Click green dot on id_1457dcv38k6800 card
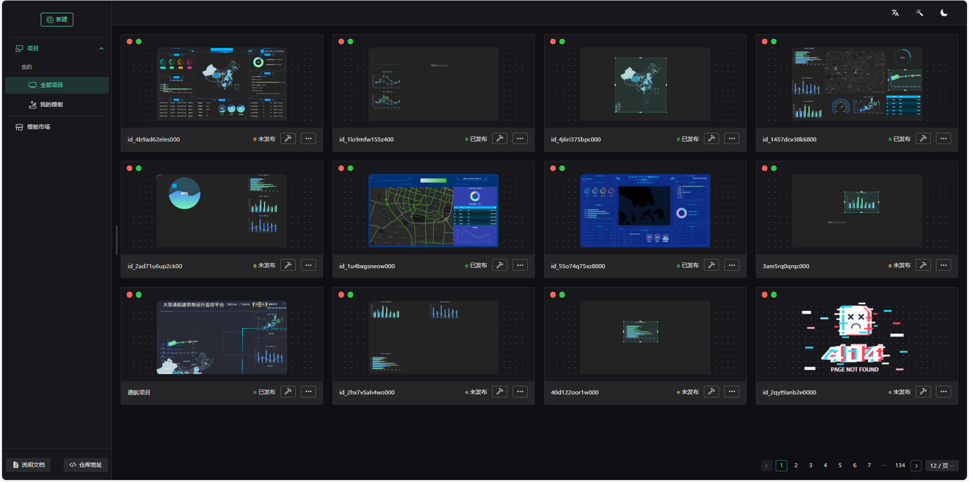 774,42
